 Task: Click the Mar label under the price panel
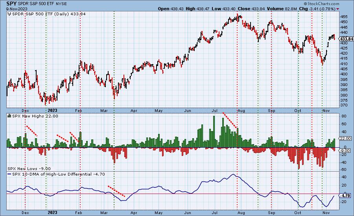tap(104, 111)
